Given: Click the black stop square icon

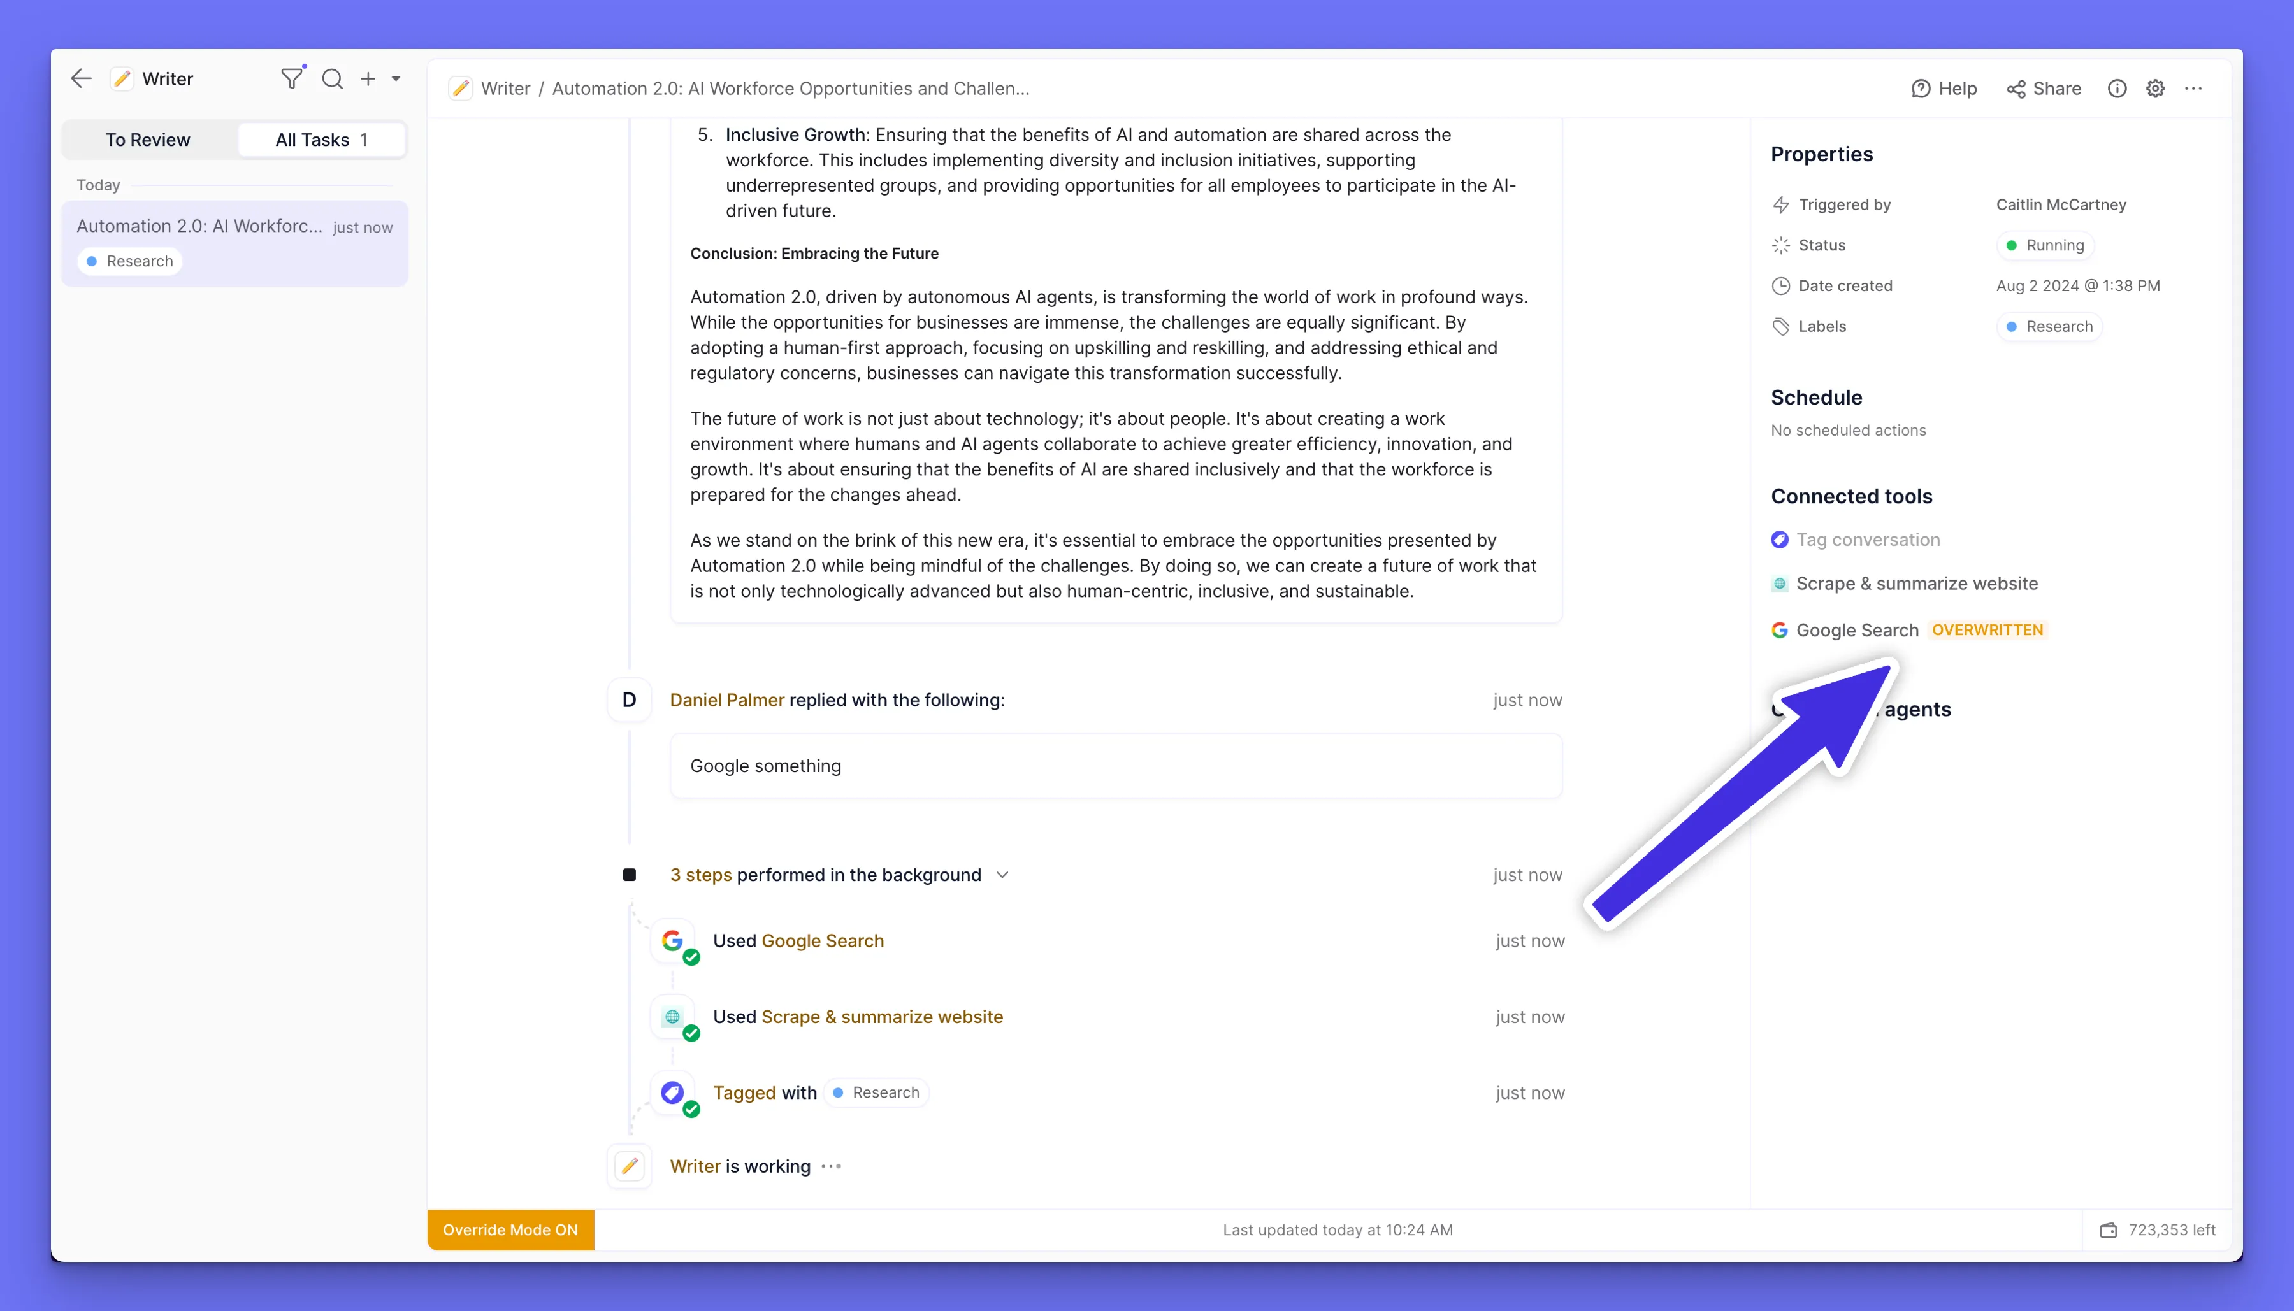Looking at the screenshot, I should point(630,874).
